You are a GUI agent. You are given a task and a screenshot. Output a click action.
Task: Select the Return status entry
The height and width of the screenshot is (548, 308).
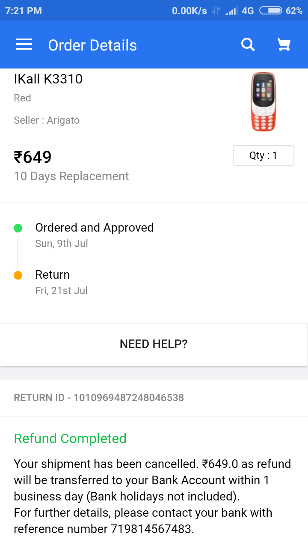pyautogui.click(x=53, y=275)
